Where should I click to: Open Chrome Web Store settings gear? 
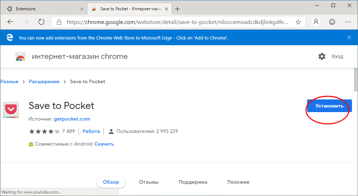click(322, 56)
